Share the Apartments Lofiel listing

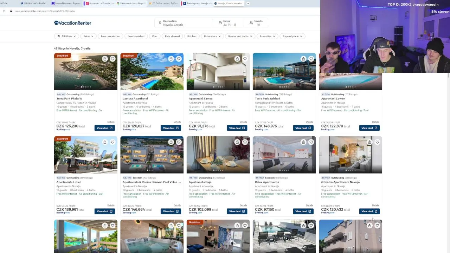pyautogui.click(x=105, y=142)
